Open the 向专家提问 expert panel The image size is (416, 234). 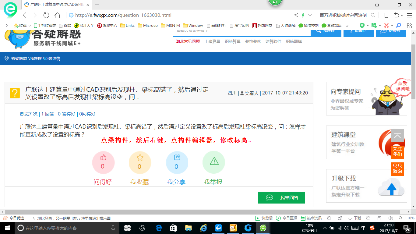(367, 99)
